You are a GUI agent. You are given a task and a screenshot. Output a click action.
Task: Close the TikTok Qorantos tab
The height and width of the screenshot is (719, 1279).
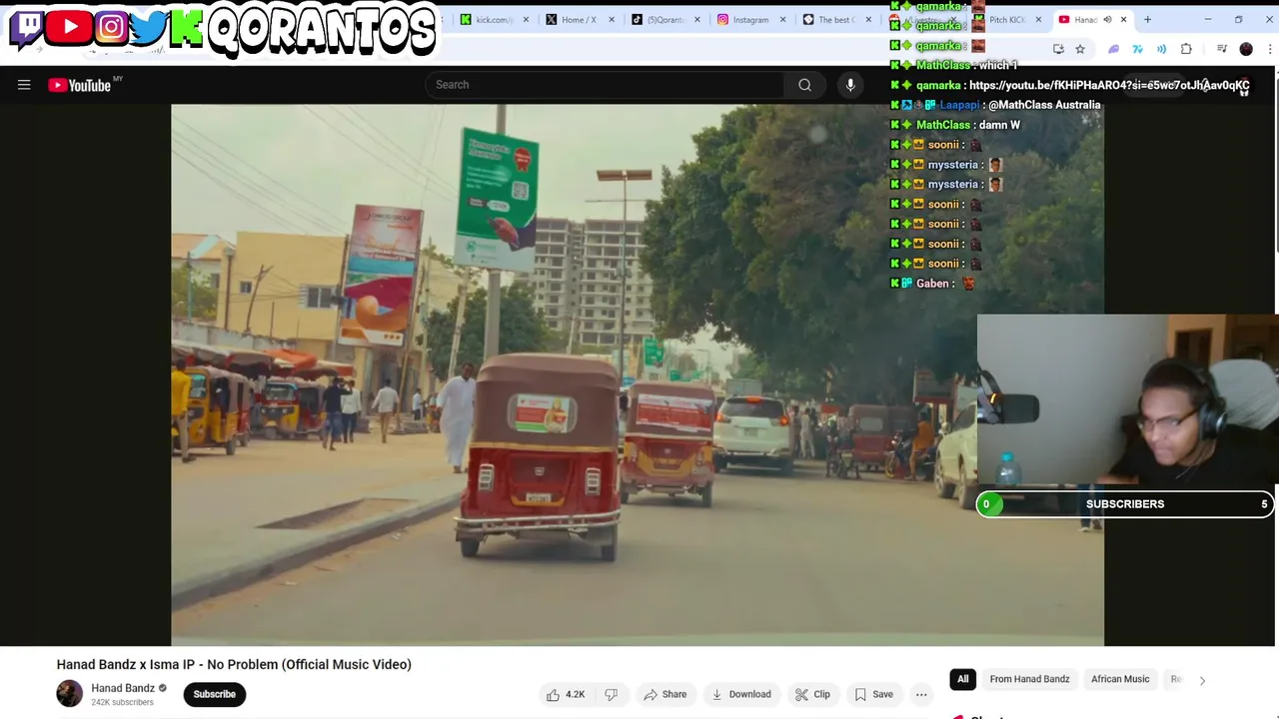[696, 20]
